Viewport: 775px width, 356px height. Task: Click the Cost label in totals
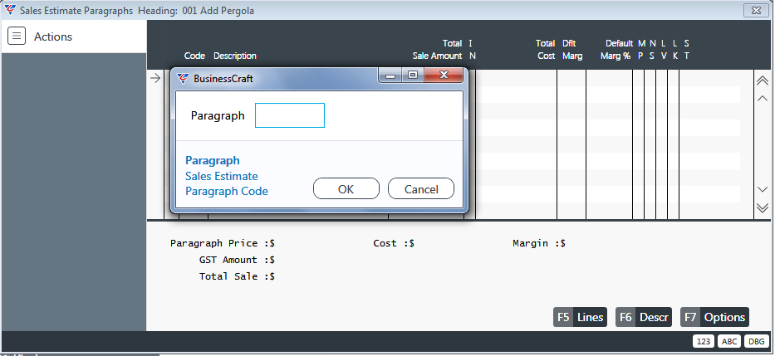394,243
